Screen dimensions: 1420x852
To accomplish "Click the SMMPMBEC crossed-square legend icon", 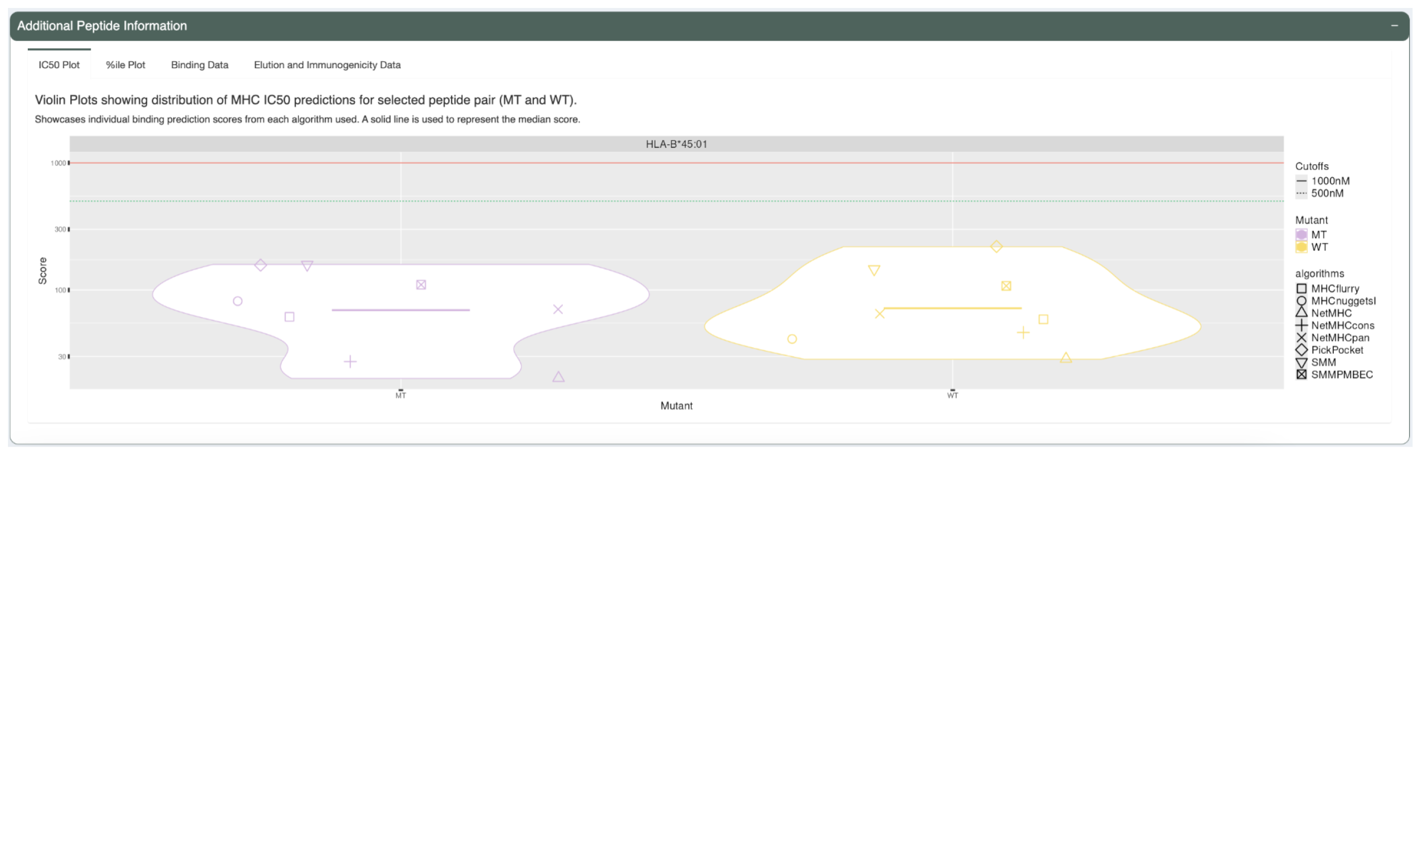I will point(1303,374).
